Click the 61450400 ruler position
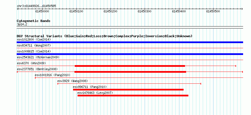Viewport: 251px width, 115px height. [179, 11]
